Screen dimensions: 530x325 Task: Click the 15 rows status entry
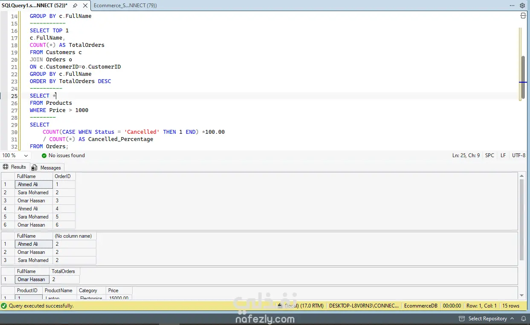pyautogui.click(x=510, y=306)
